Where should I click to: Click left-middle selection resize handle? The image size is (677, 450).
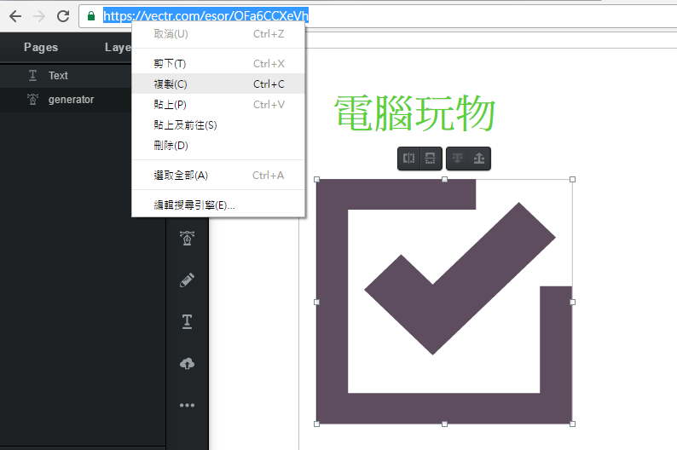(x=316, y=302)
